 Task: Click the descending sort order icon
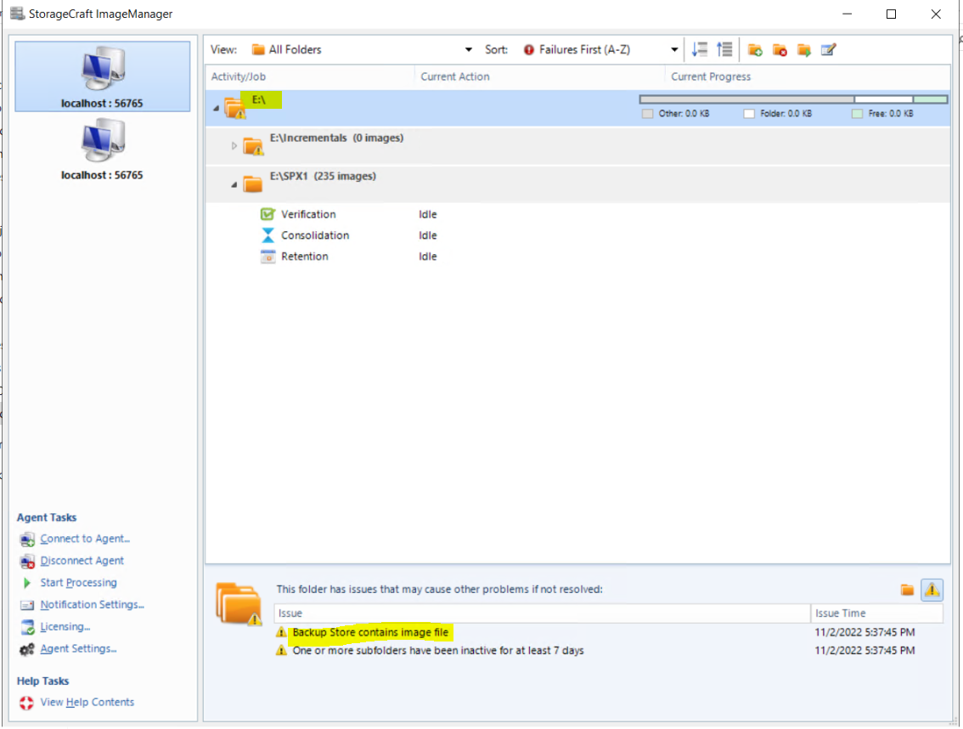700,49
